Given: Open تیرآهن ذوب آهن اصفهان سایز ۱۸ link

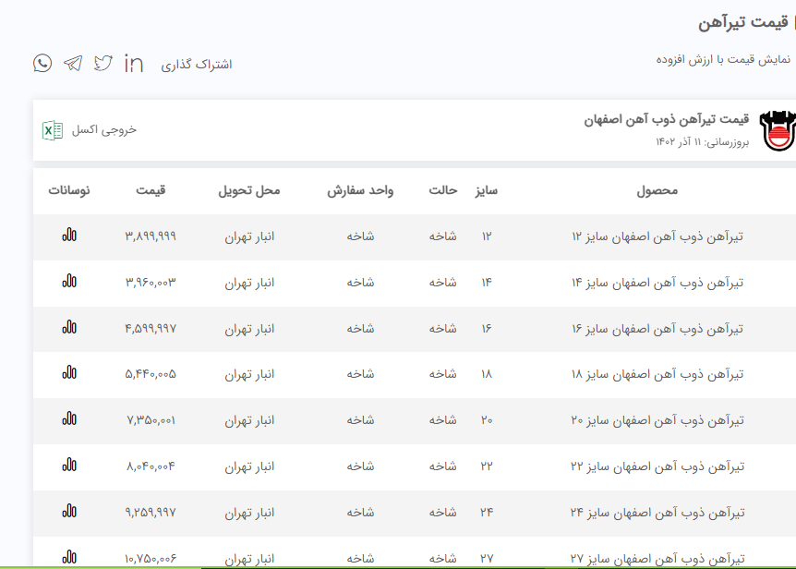Looking at the screenshot, I should 657,374.
